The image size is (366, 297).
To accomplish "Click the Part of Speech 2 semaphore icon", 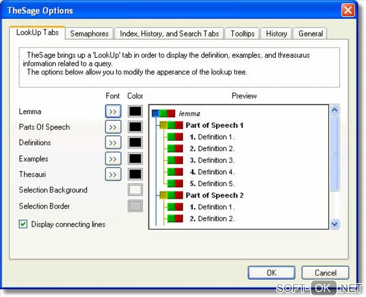I will (171, 195).
